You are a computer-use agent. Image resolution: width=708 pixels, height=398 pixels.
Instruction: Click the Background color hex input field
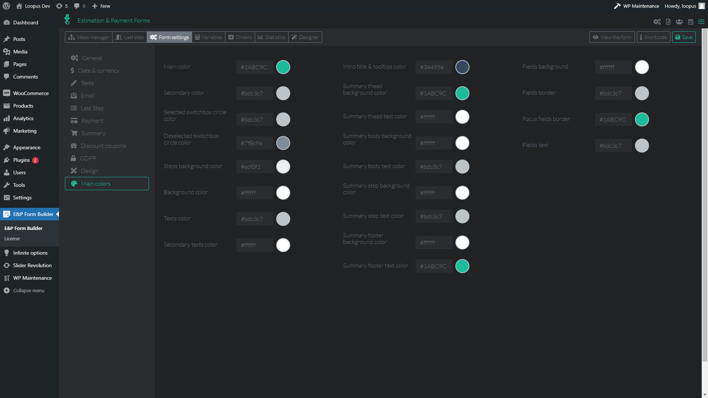(254, 193)
